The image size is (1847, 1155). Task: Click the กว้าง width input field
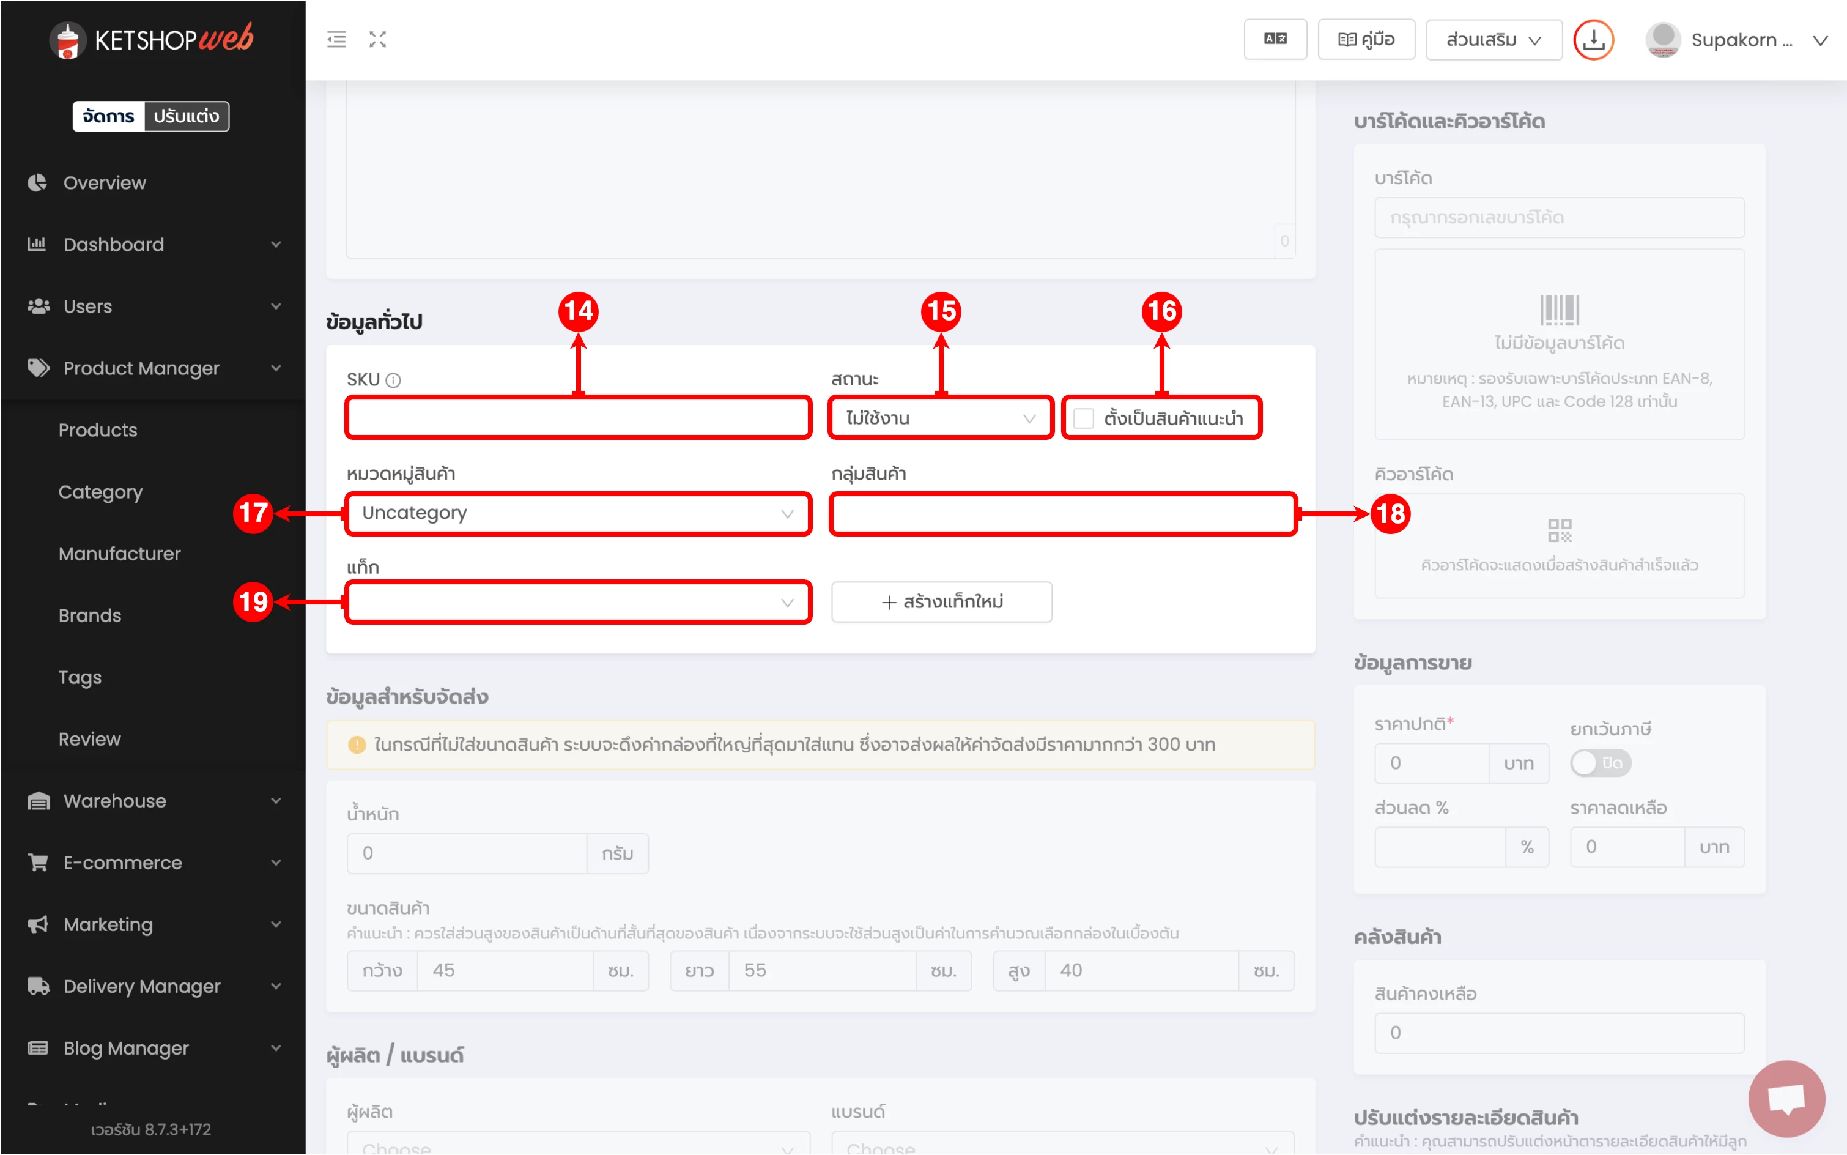tap(505, 971)
